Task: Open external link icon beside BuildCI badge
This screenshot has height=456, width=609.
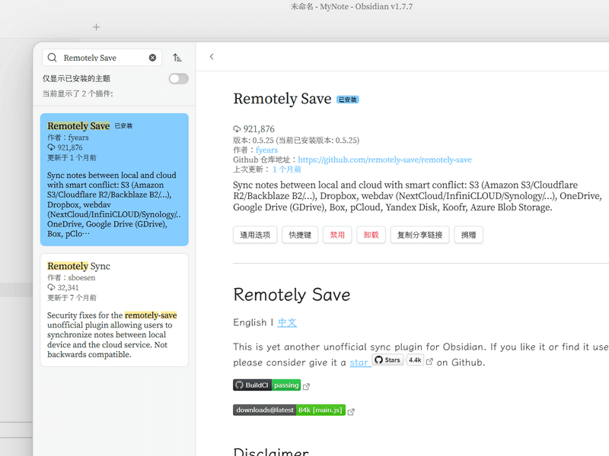Action: coord(307,386)
